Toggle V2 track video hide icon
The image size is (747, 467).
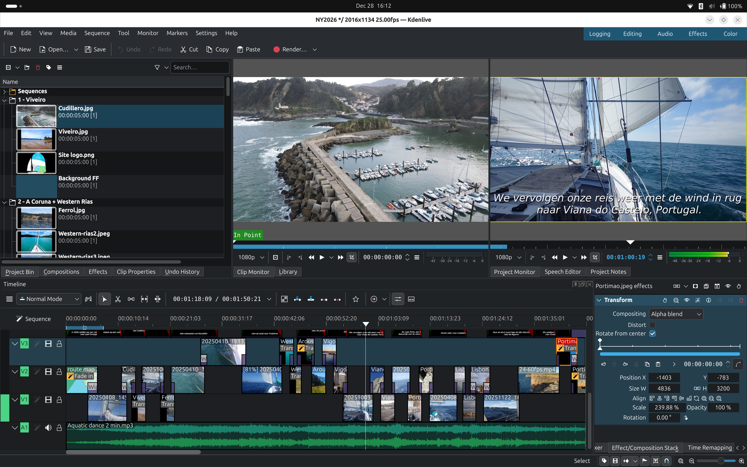click(x=48, y=372)
